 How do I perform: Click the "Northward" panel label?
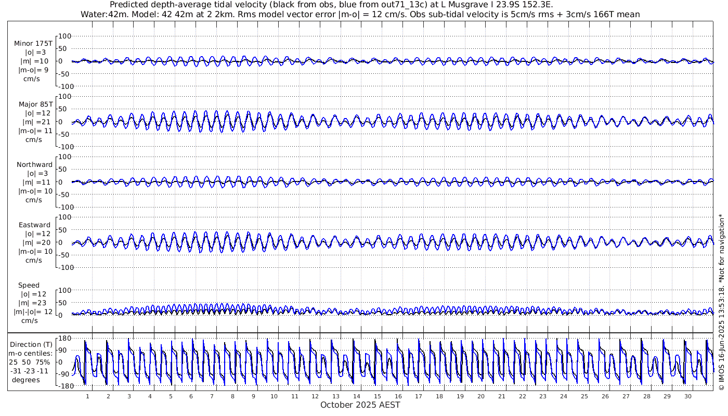click(x=34, y=164)
